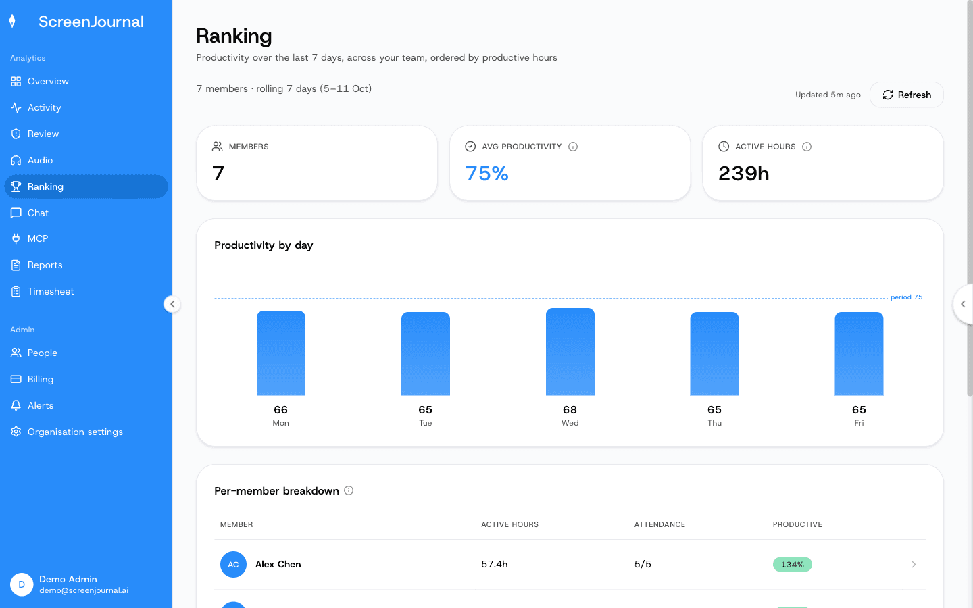Click the Per-member breakdown info icon

pyautogui.click(x=349, y=490)
